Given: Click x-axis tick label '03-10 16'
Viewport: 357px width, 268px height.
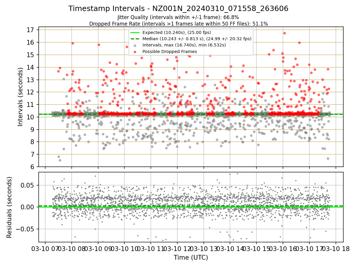Looking at the screenshot, I should 283,249.
